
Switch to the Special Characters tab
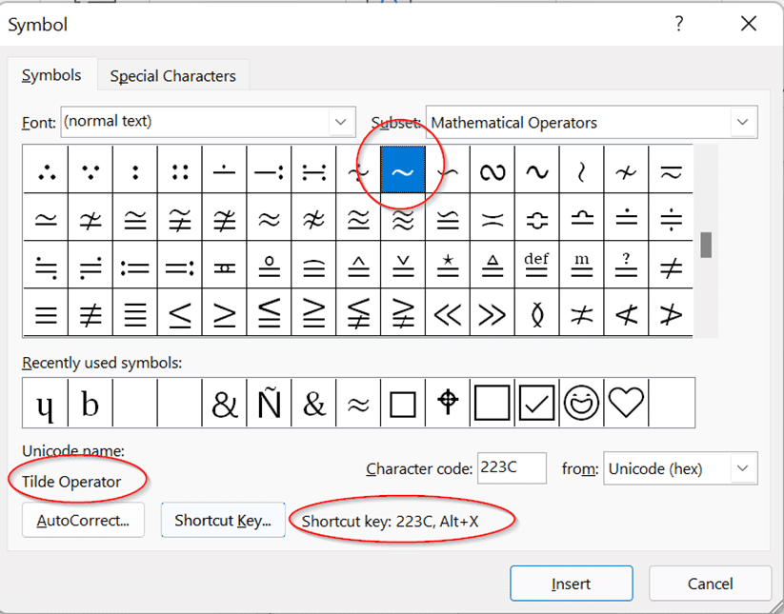coord(173,75)
